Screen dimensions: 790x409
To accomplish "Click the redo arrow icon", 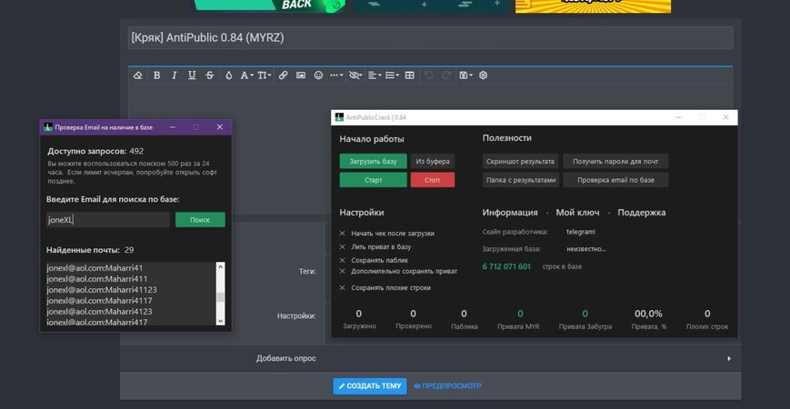I will click(446, 75).
